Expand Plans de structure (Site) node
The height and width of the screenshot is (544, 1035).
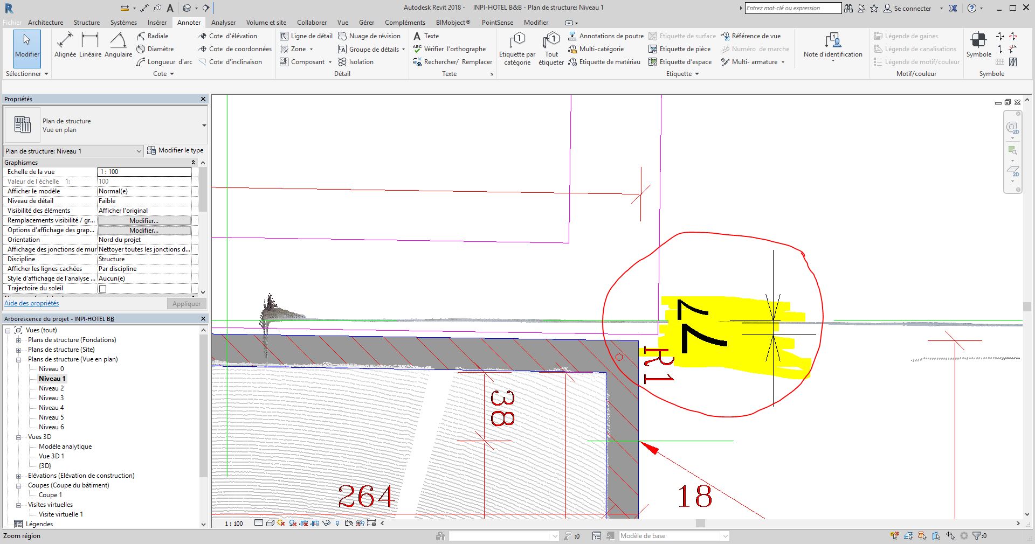18,350
